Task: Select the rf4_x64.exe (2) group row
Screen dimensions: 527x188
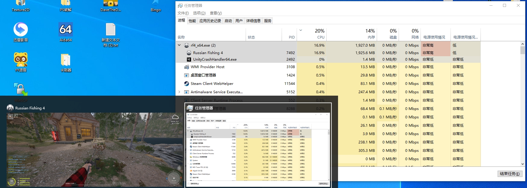Action: coord(328,45)
